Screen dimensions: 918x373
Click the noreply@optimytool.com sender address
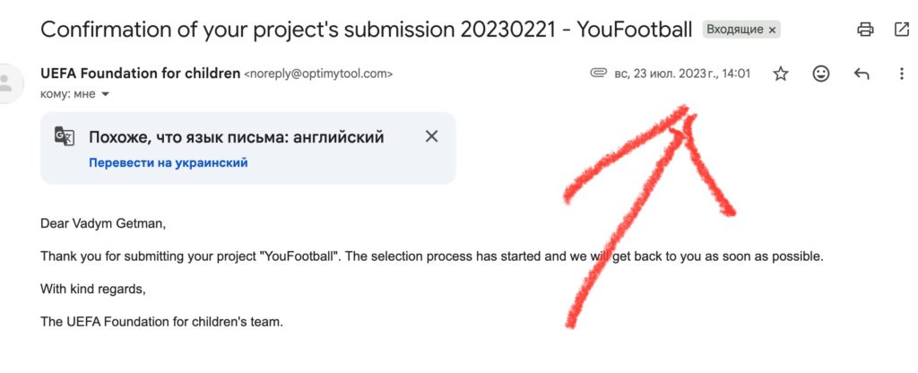(x=318, y=74)
